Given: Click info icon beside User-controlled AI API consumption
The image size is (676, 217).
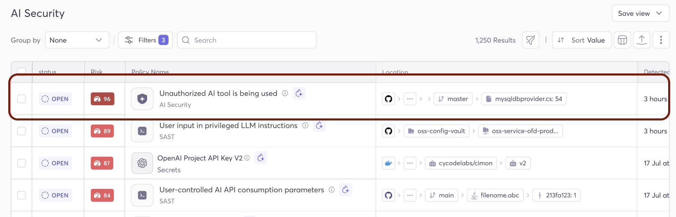Looking at the screenshot, I should (331, 190).
